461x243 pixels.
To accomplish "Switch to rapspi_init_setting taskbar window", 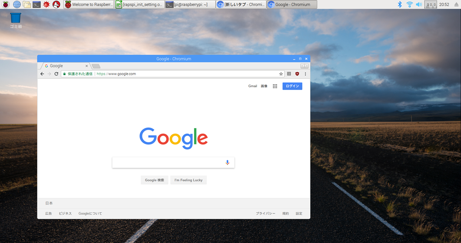I will coord(139,4).
